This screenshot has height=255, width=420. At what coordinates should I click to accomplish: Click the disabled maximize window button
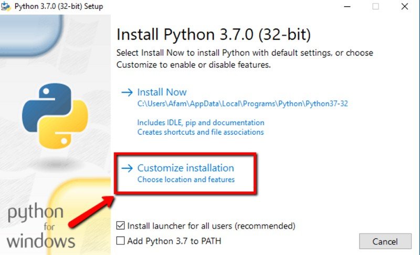pos(375,6)
